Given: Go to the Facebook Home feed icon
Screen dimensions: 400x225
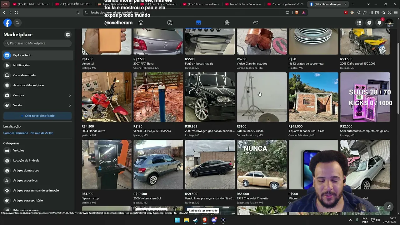Looking at the screenshot, I should coord(141,23).
